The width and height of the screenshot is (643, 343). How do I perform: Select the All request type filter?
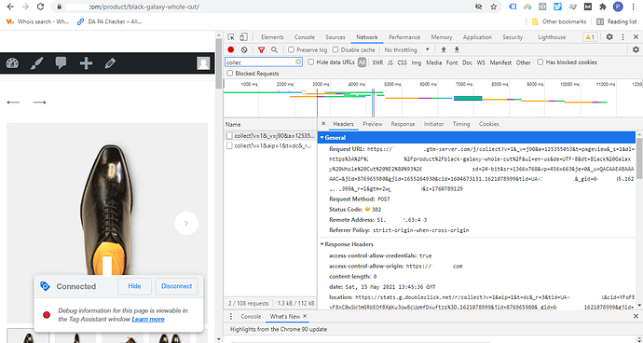(x=362, y=62)
